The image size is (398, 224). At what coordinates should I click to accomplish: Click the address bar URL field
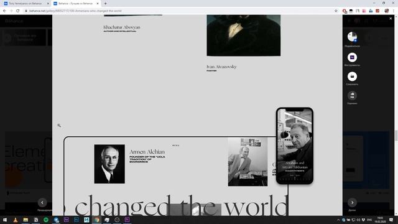178,11
